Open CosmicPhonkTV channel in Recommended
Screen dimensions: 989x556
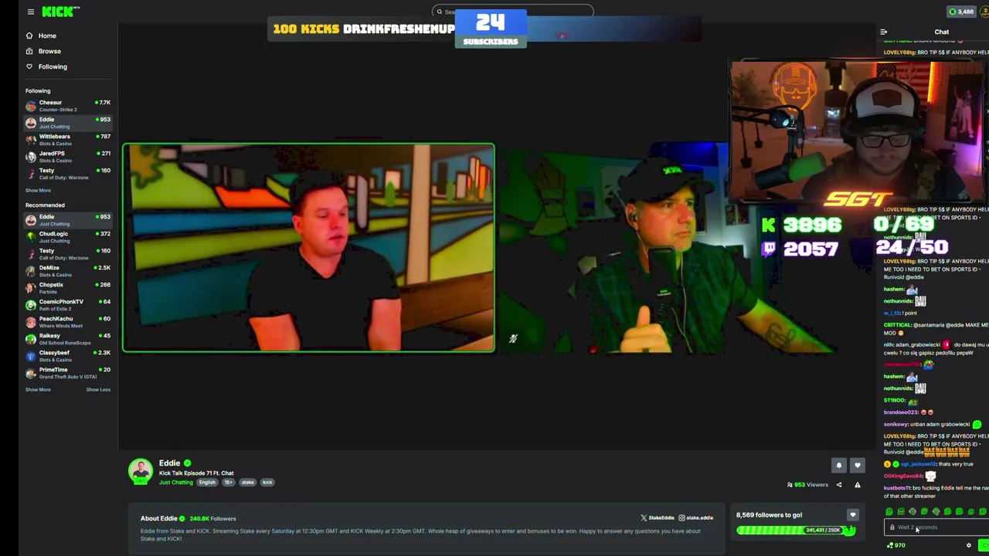(68, 305)
